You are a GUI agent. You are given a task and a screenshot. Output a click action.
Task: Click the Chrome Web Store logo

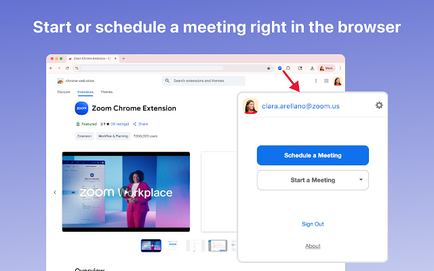coord(60,81)
